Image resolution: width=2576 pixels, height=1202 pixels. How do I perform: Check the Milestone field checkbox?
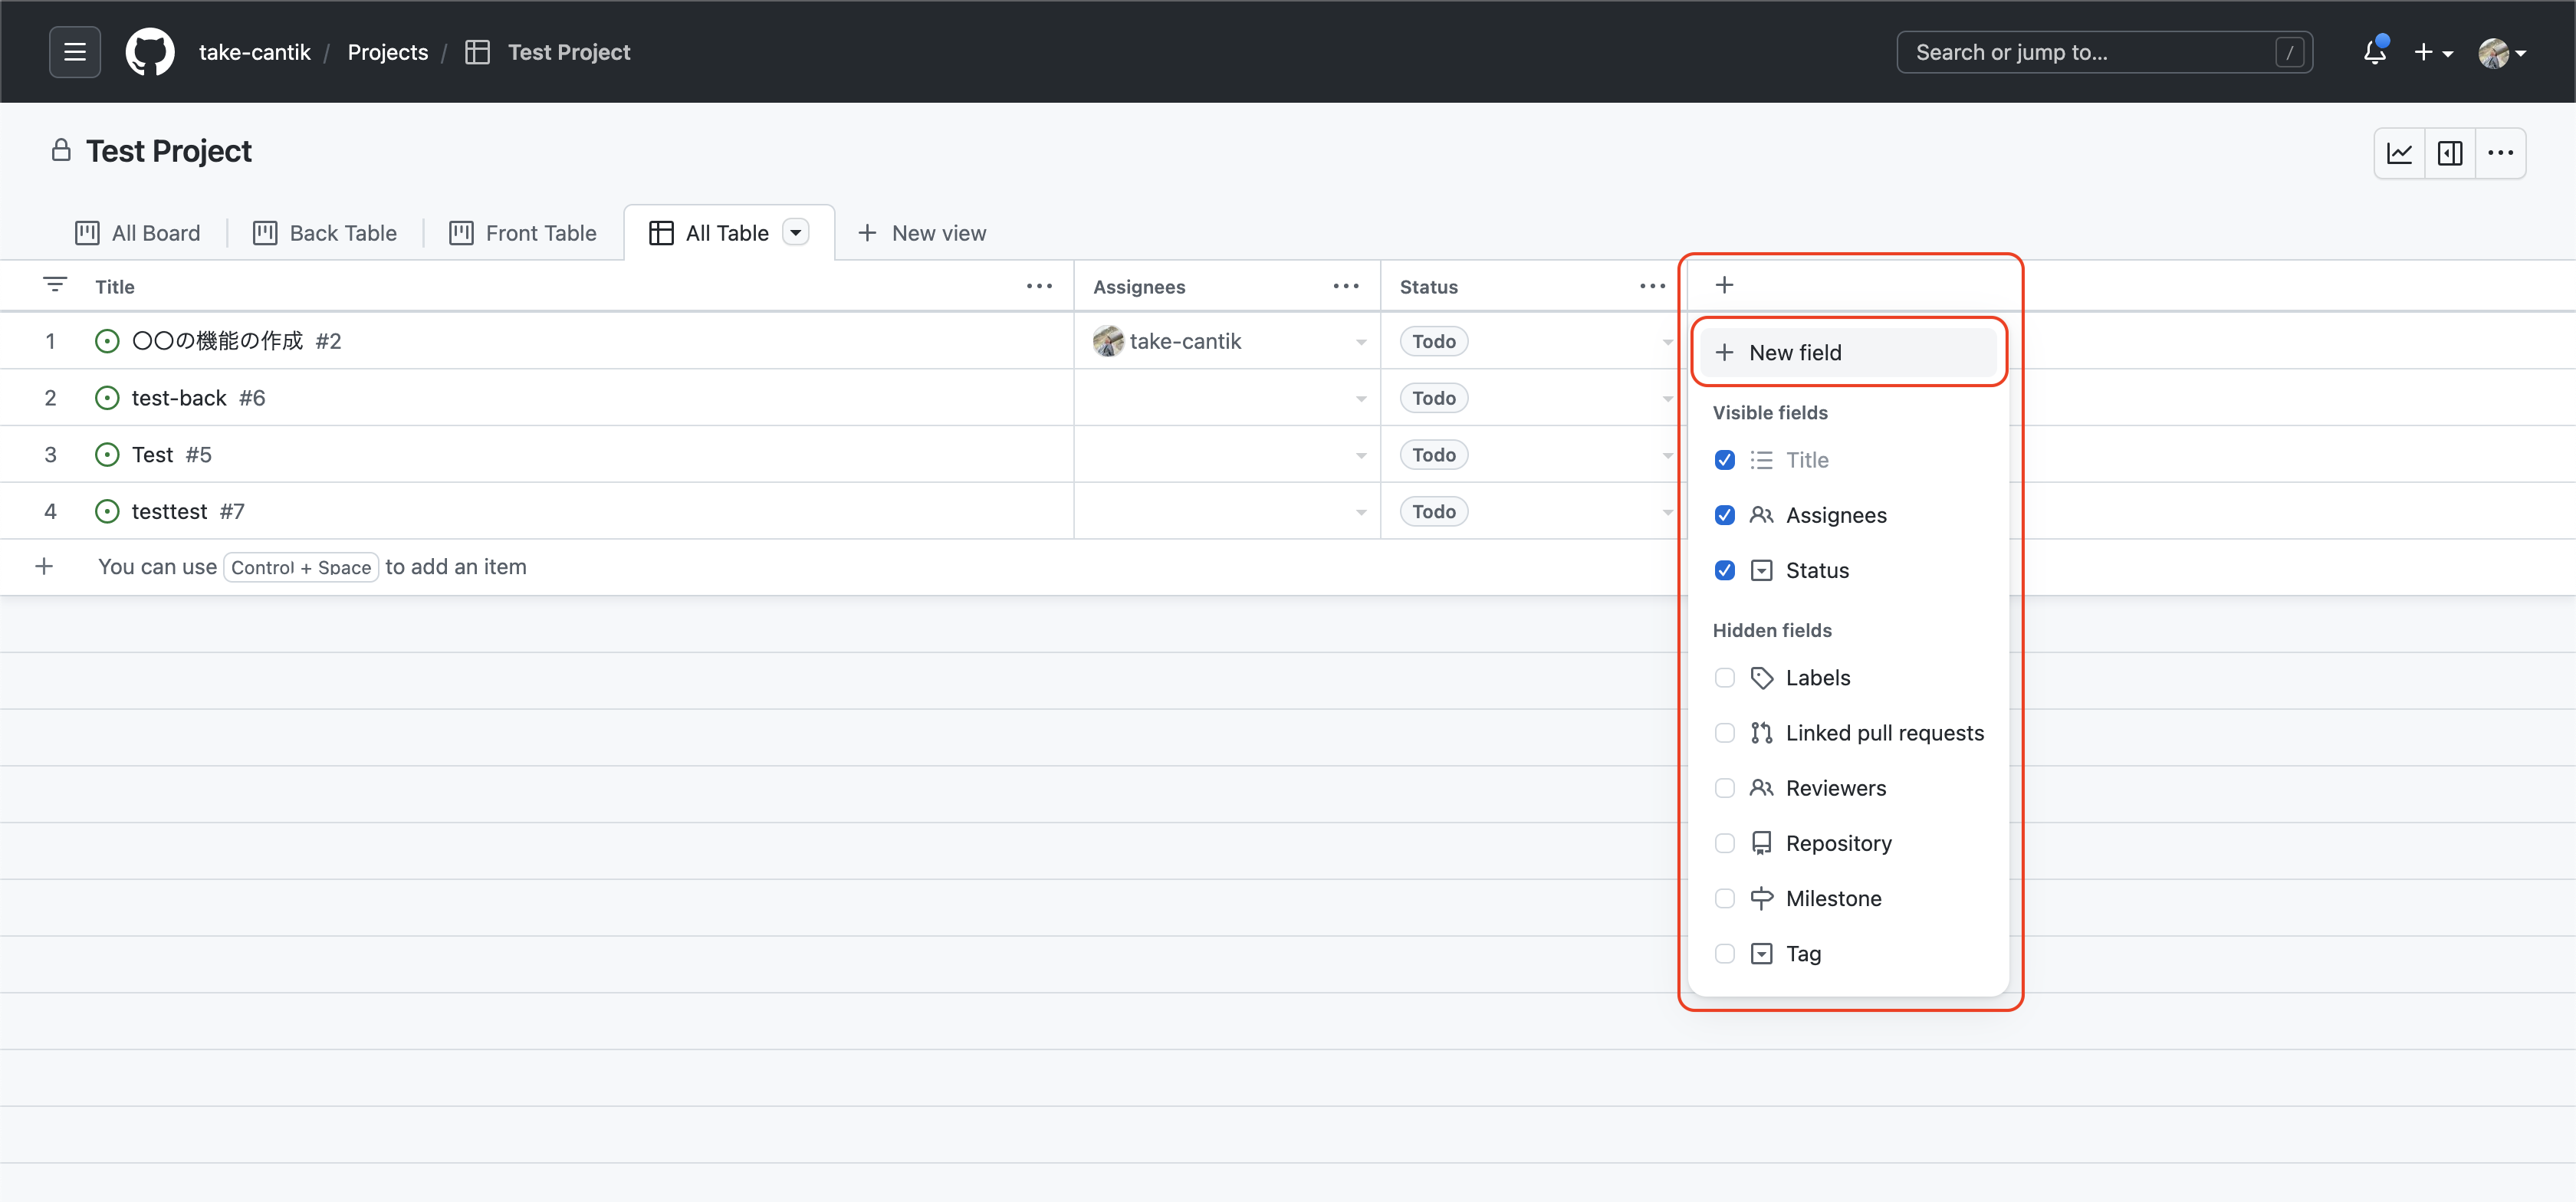1724,898
